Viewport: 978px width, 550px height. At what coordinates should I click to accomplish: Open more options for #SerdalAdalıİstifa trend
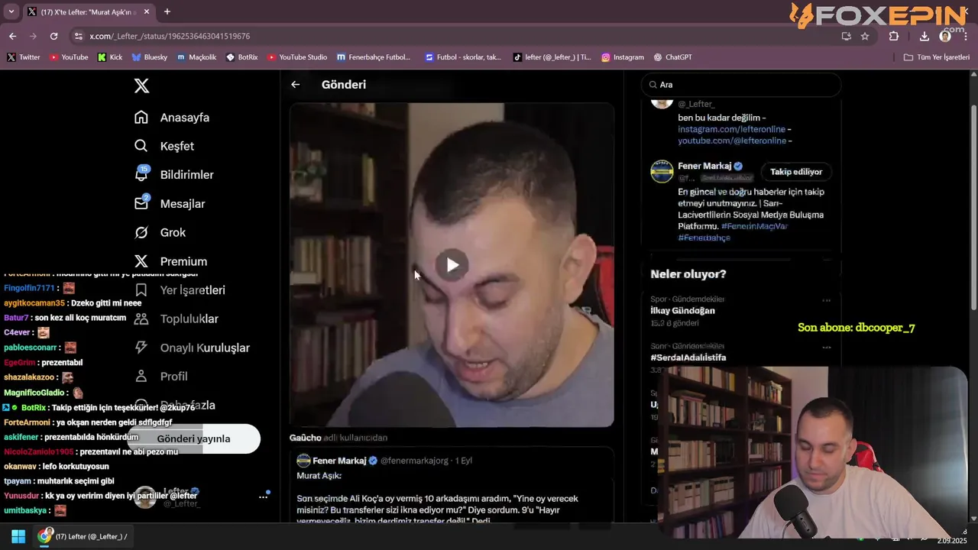coord(826,347)
